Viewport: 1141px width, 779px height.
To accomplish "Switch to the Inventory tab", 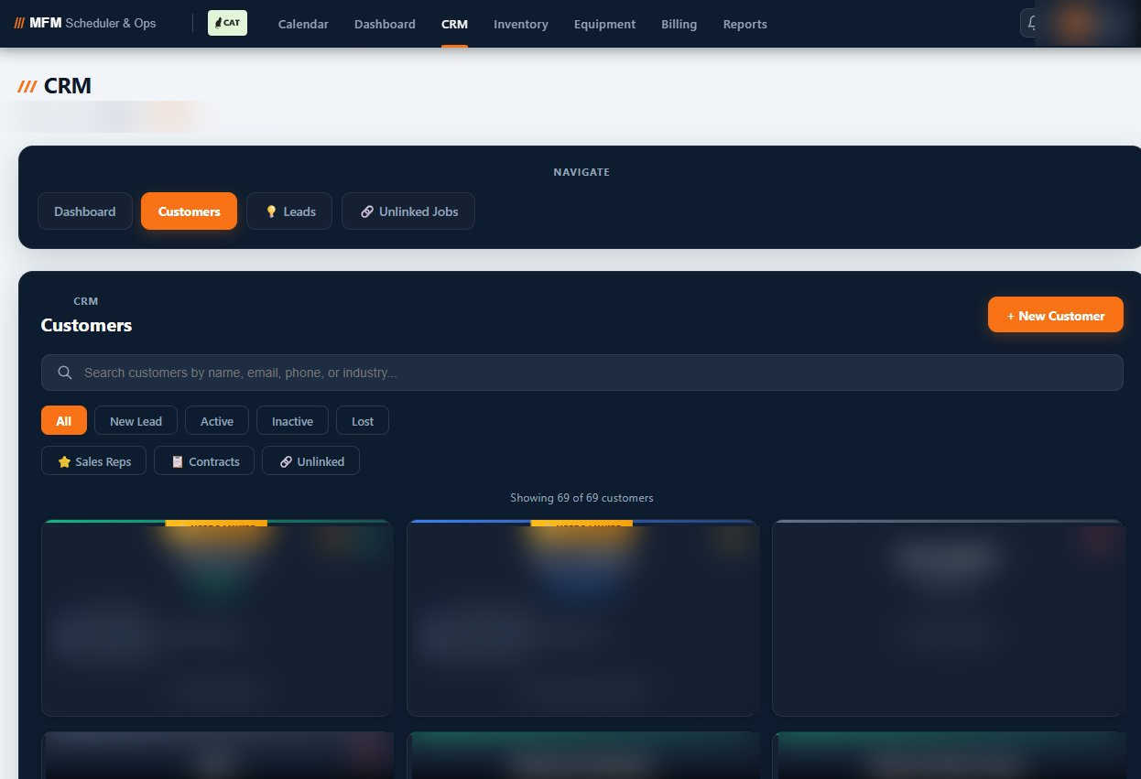I will (520, 24).
